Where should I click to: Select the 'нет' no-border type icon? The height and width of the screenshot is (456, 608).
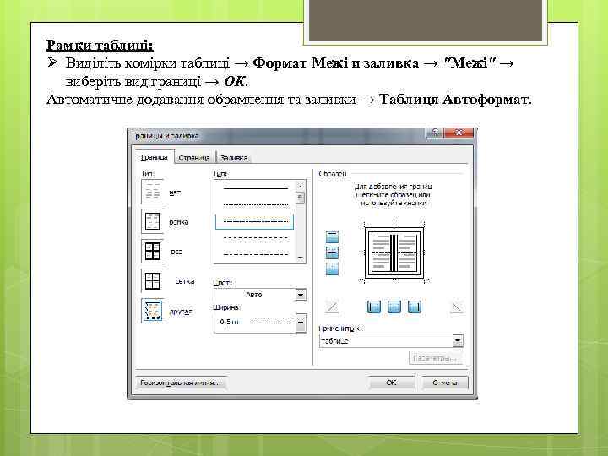pyautogui.click(x=152, y=192)
